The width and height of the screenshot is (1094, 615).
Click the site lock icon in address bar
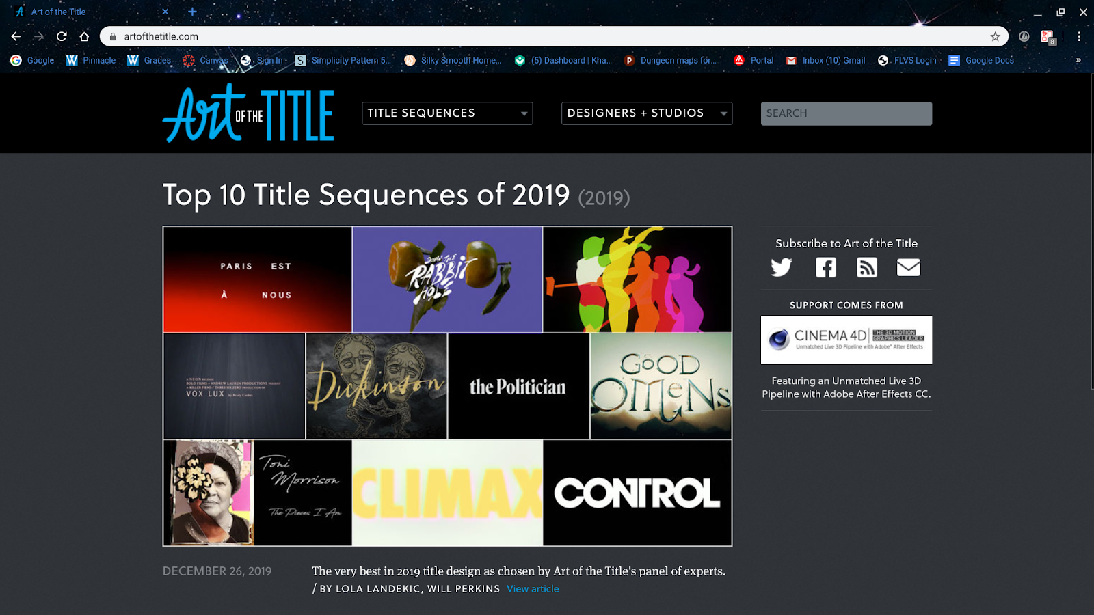[113, 36]
